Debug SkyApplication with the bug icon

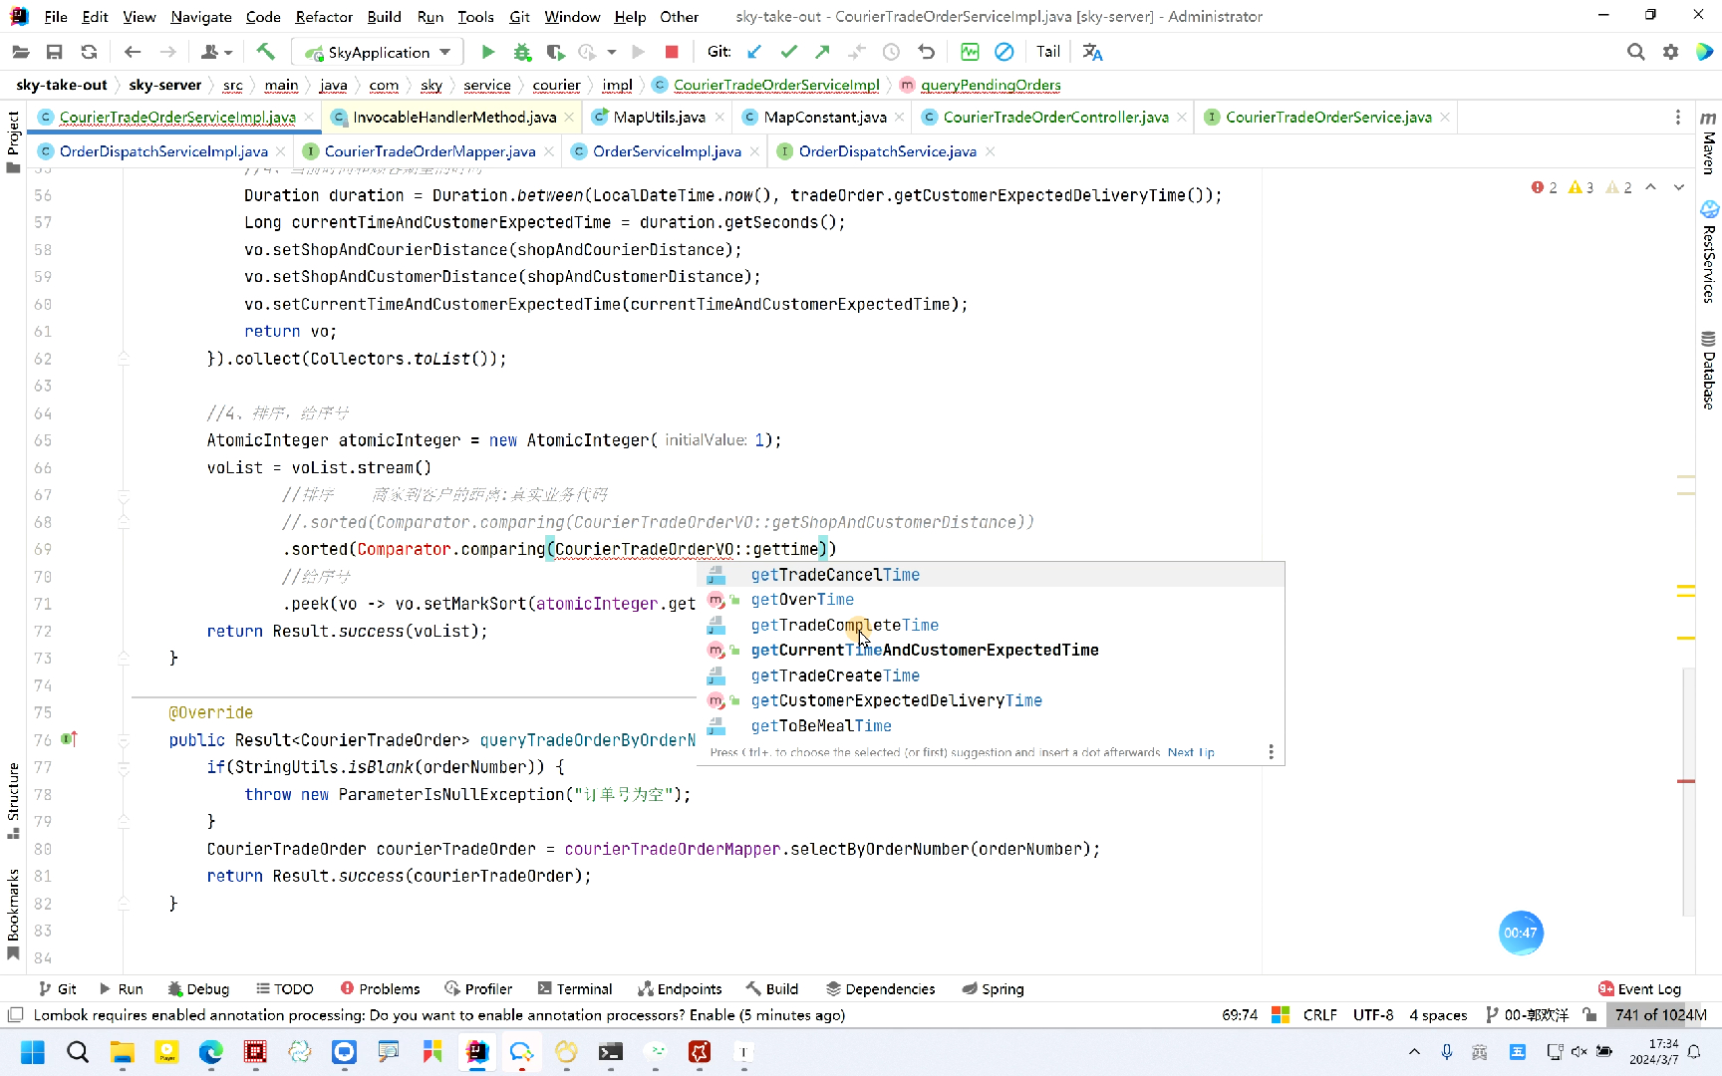pos(522,52)
